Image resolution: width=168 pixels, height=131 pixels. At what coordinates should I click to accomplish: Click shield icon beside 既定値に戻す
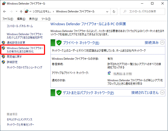click(x=3, y=56)
